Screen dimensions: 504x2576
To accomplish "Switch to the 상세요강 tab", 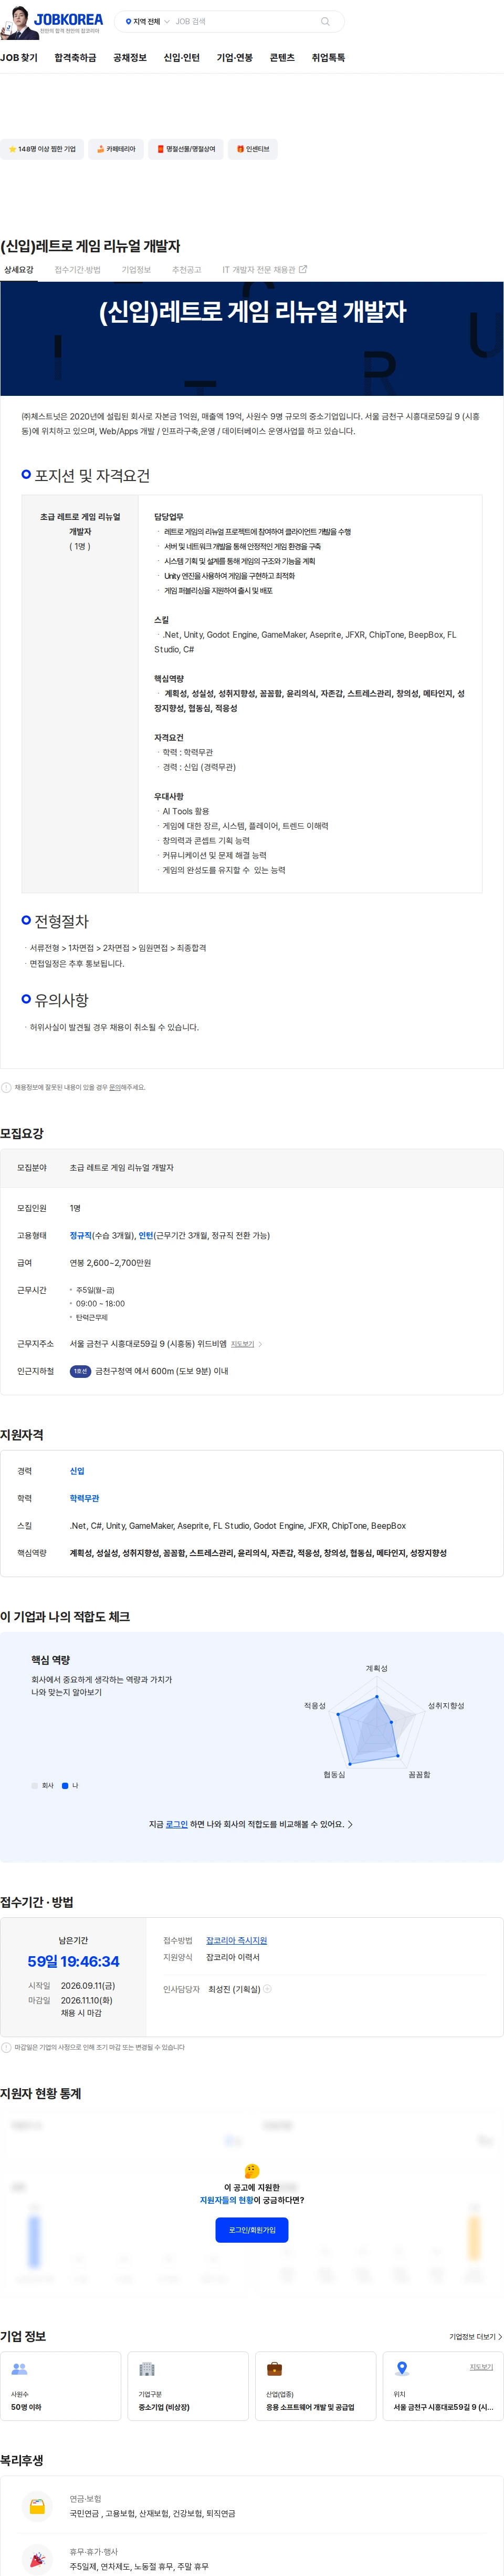I will 18,270.
